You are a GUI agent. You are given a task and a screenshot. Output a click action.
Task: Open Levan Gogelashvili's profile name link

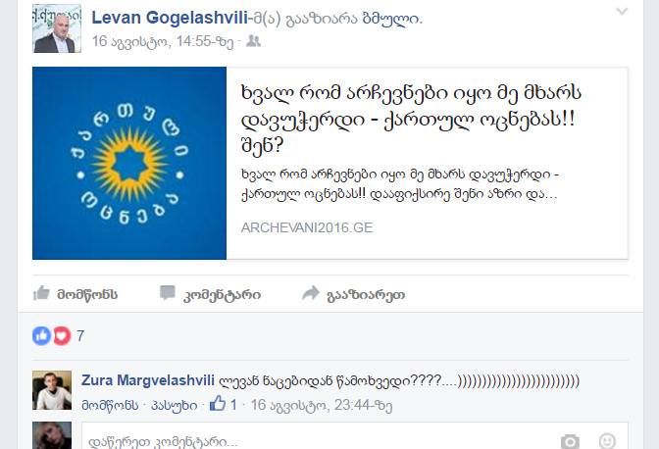click(x=170, y=18)
